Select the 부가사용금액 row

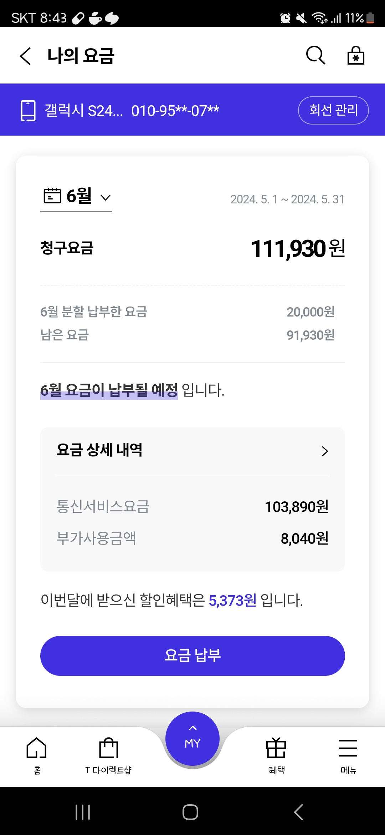pos(192,538)
